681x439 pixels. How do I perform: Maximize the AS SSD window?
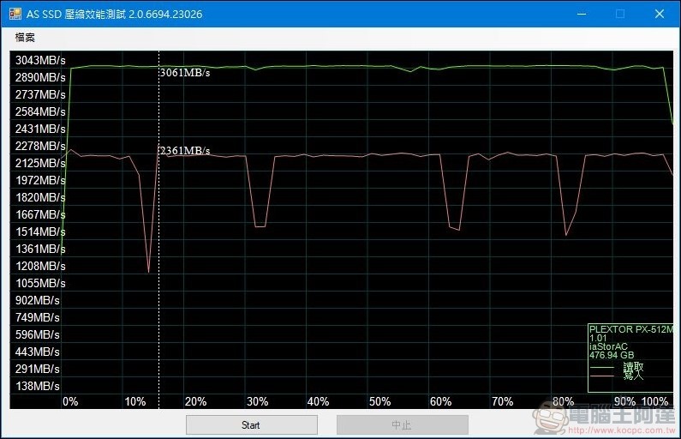(x=620, y=14)
